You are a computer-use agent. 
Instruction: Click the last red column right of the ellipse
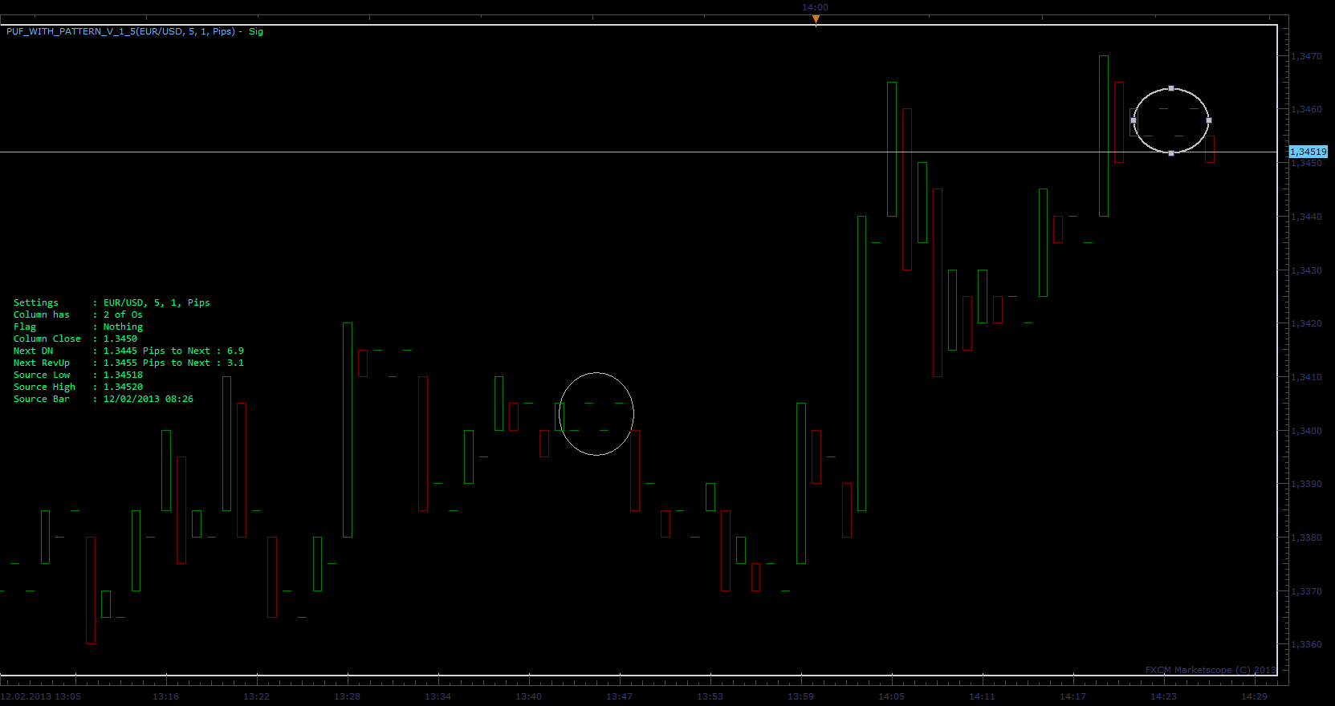[1210, 149]
